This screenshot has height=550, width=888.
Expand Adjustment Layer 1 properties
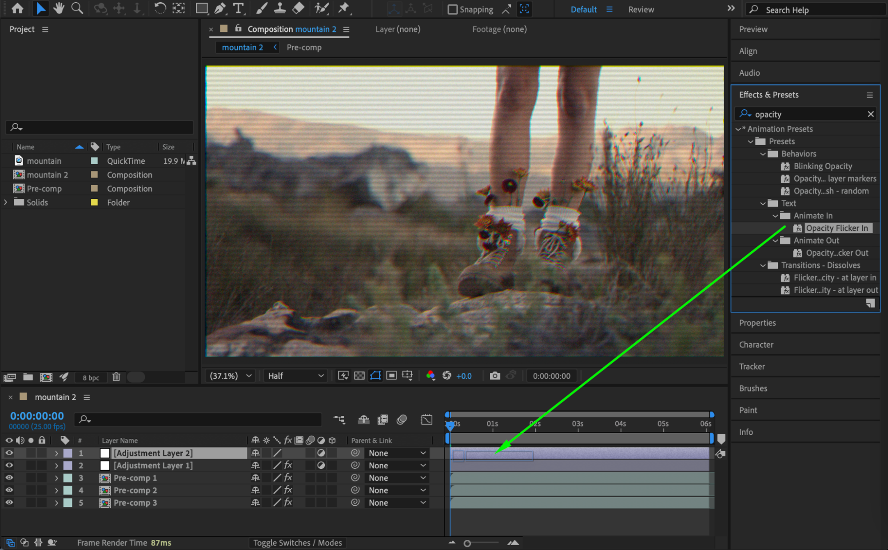56,465
